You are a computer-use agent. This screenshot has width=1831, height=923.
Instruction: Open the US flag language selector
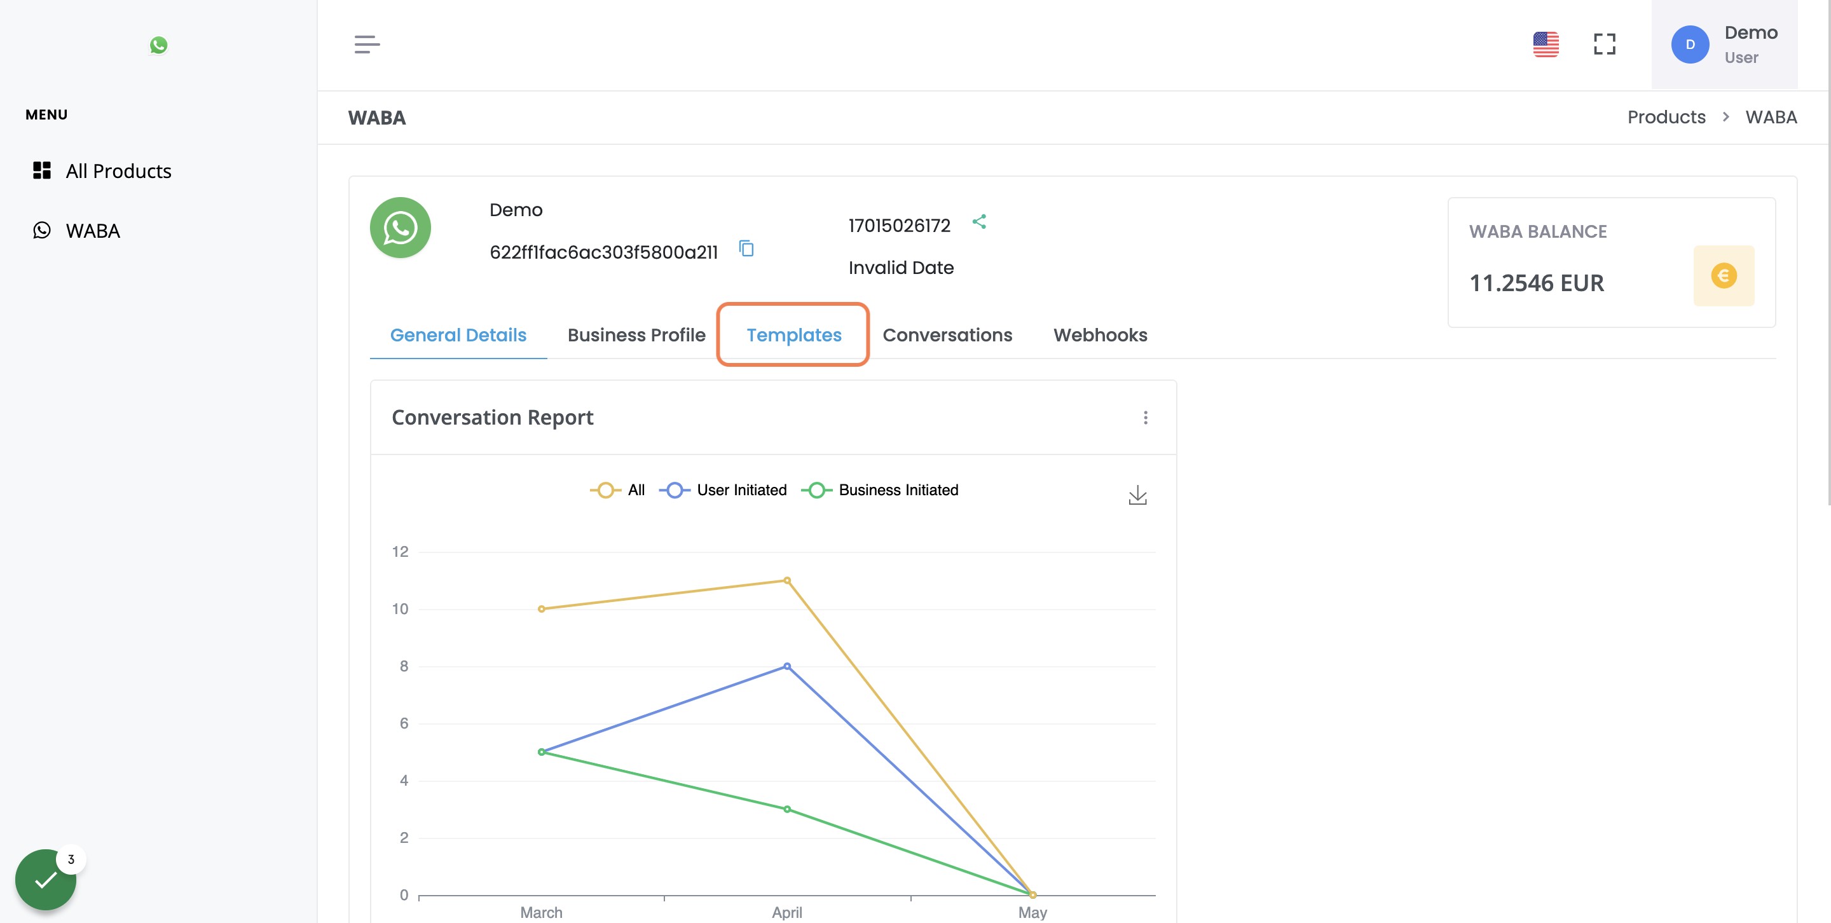coord(1546,44)
